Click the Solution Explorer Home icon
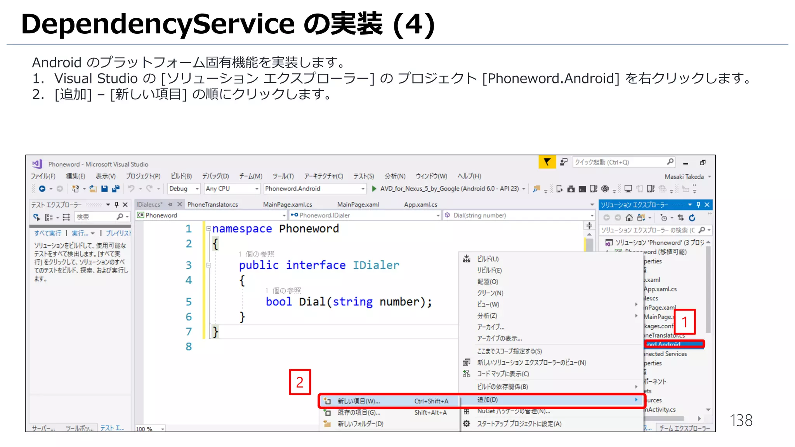The width and height of the screenshot is (795, 447). pos(629,218)
